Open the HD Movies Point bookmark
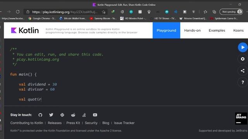 coord(133,19)
